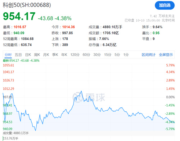
Task: Switch to the 1分 chart
Action: click(126, 55)
